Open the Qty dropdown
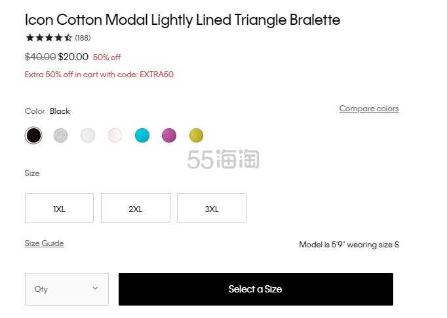 click(66, 289)
